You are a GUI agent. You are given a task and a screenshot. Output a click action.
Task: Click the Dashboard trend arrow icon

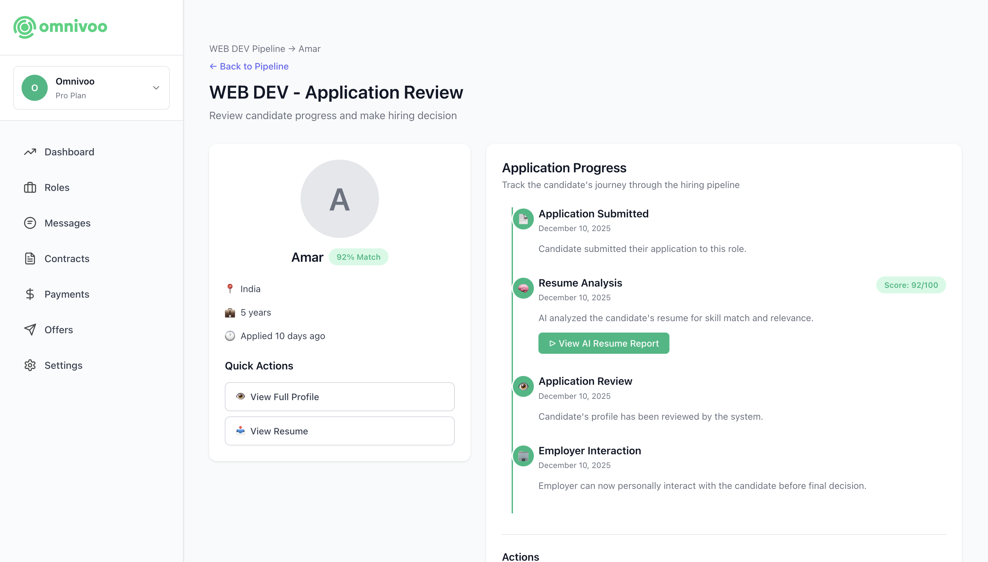[x=30, y=152]
